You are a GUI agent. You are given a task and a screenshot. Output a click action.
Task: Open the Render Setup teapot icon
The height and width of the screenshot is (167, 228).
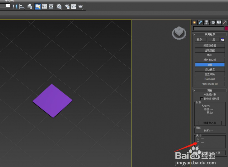[67, 6]
